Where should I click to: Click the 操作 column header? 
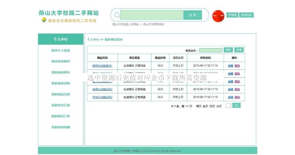[234, 58]
